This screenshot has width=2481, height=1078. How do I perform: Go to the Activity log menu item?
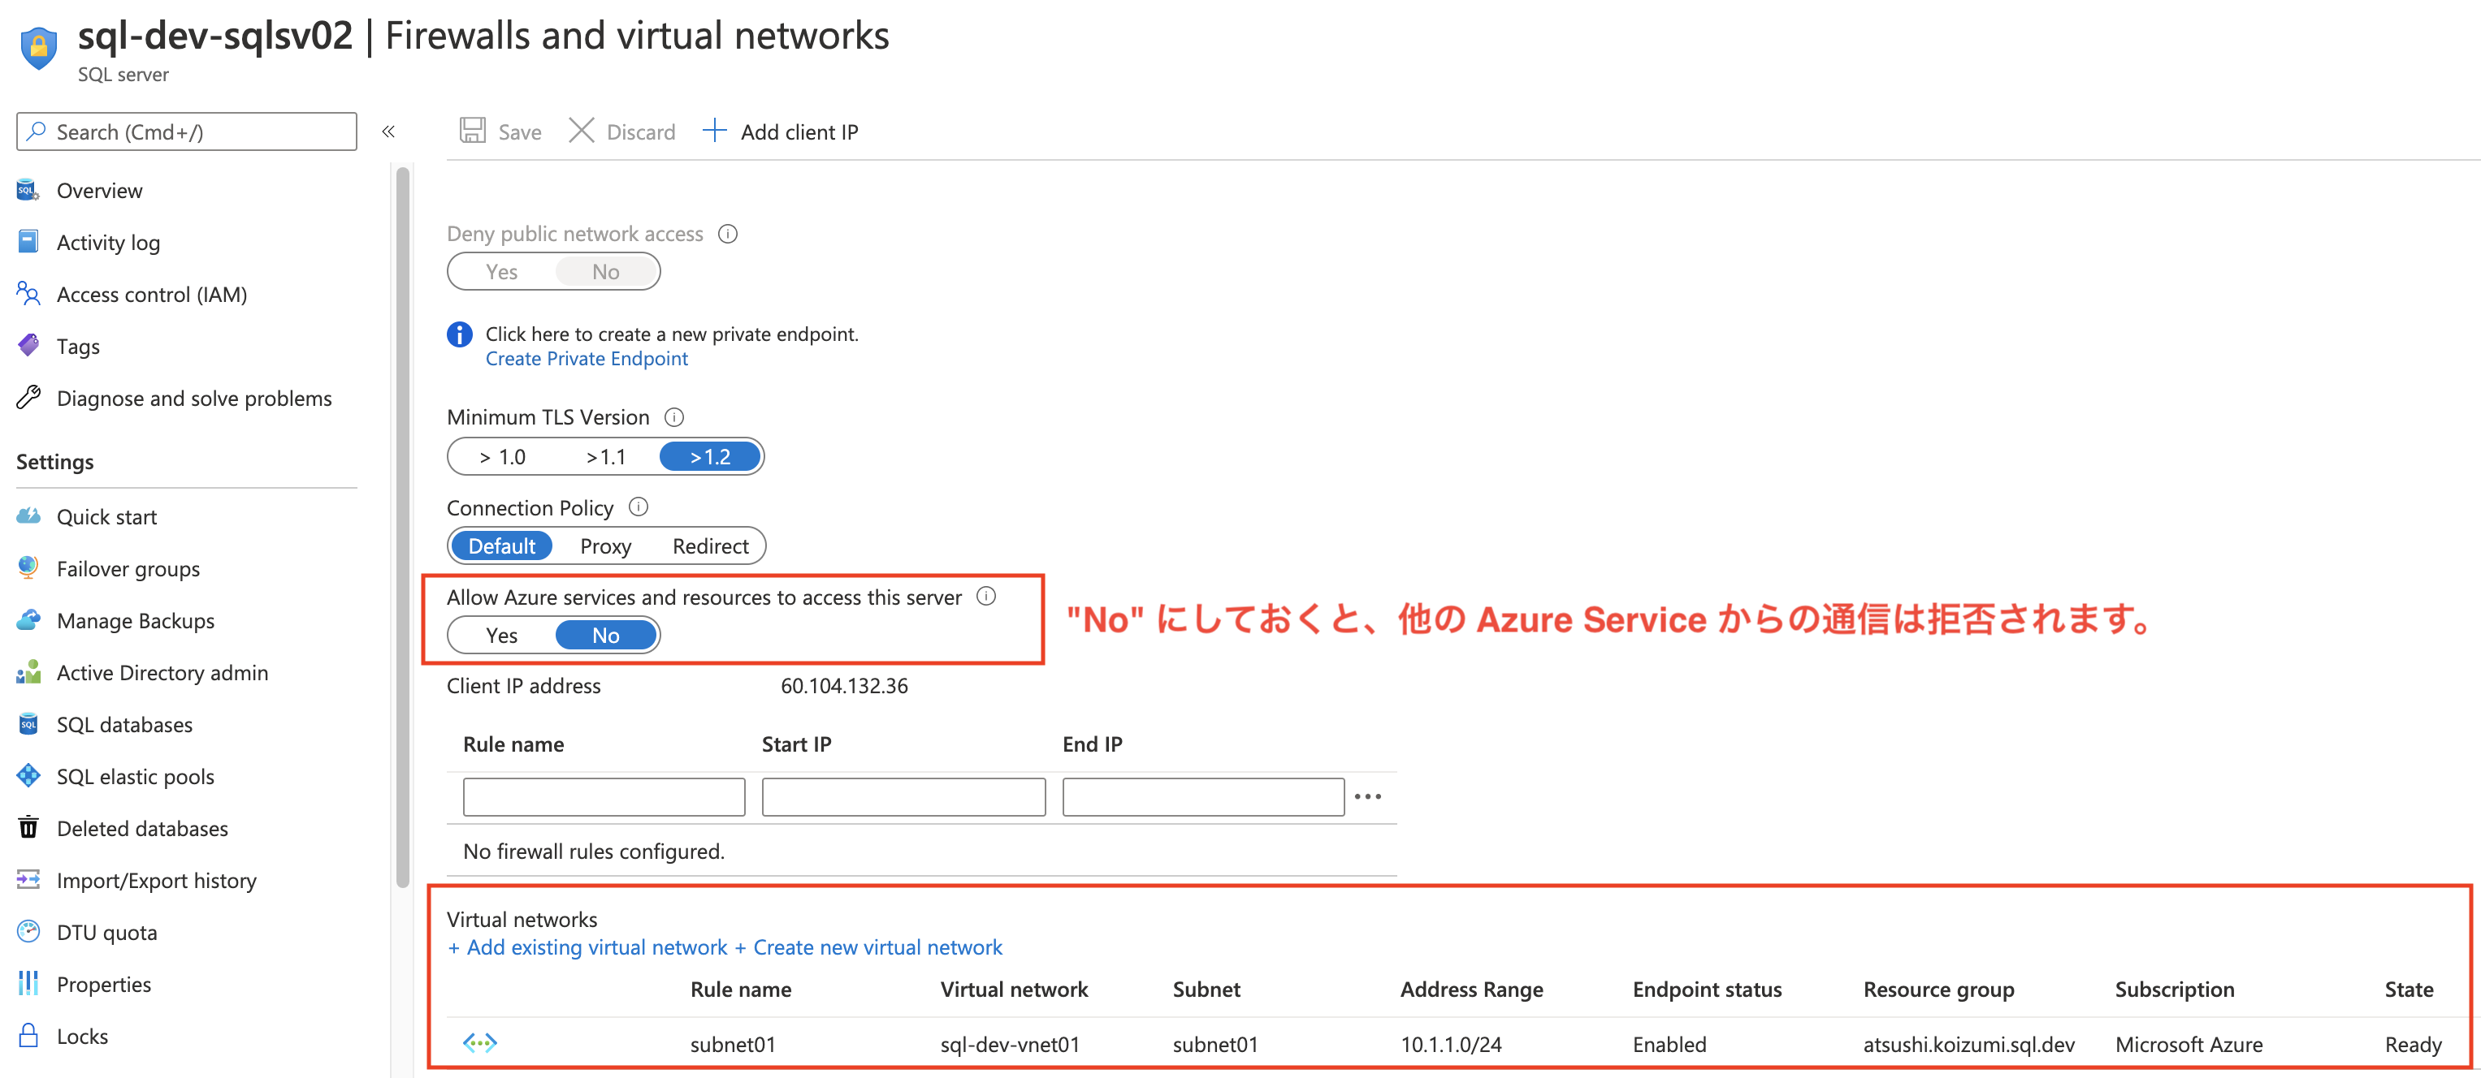(x=108, y=243)
